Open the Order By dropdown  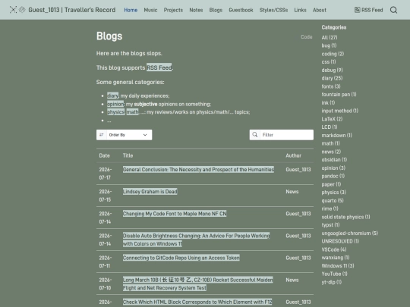[x=125, y=135]
